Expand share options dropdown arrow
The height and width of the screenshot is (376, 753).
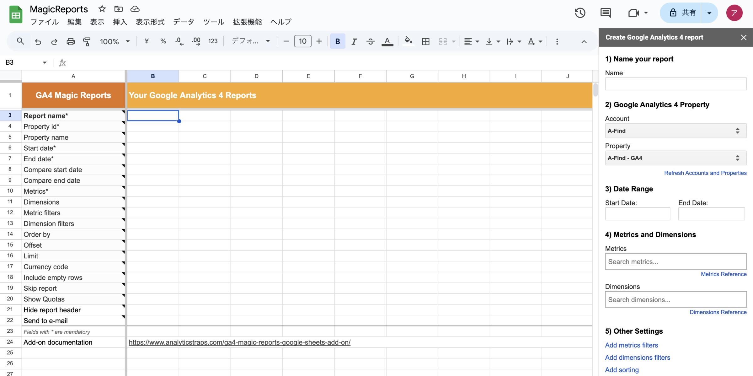(x=709, y=13)
